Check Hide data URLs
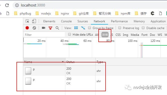Screen dimensions: 167x95 (69, 34)
